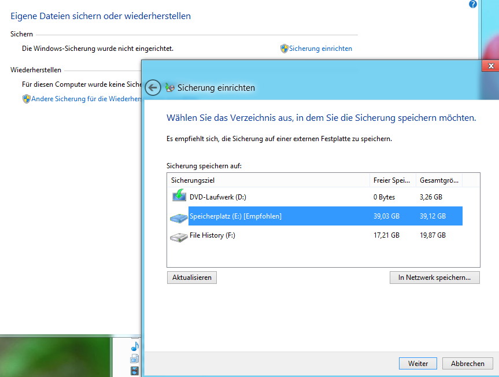499x377 pixels.
Task: Close the Sicherung einrichten wizard with the red X
Action: tap(491, 66)
